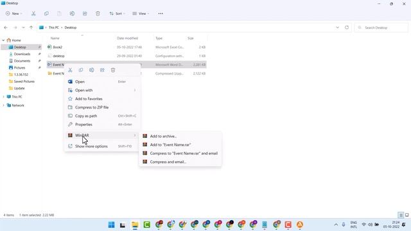Image resolution: width=411 pixels, height=231 pixels.
Task: Click the Delete trash icon in the toolbar
Action: (x=98, y=13)
